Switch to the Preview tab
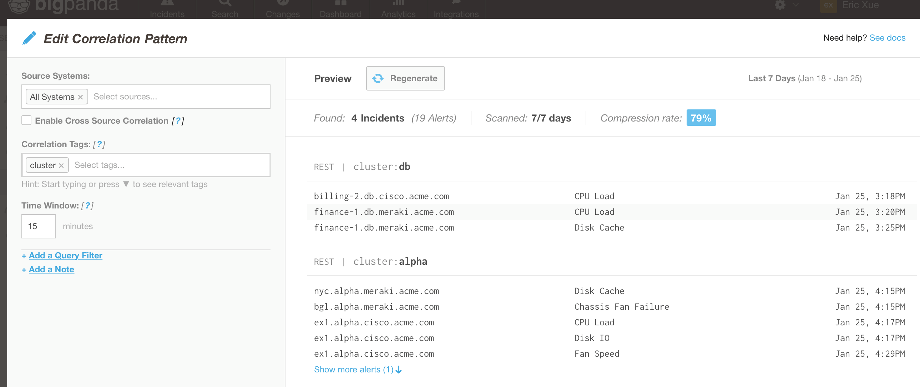This screenshot has width=920, height=387. [332, 78]
